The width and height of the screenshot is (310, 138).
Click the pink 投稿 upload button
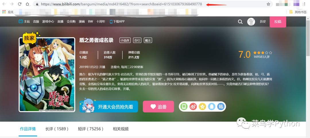coord(278,22)
